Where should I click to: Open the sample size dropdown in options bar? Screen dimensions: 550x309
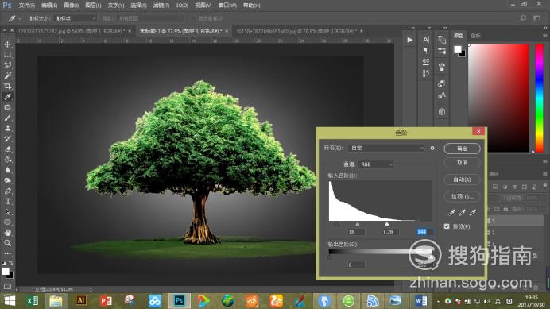click(x=76, y=18)
